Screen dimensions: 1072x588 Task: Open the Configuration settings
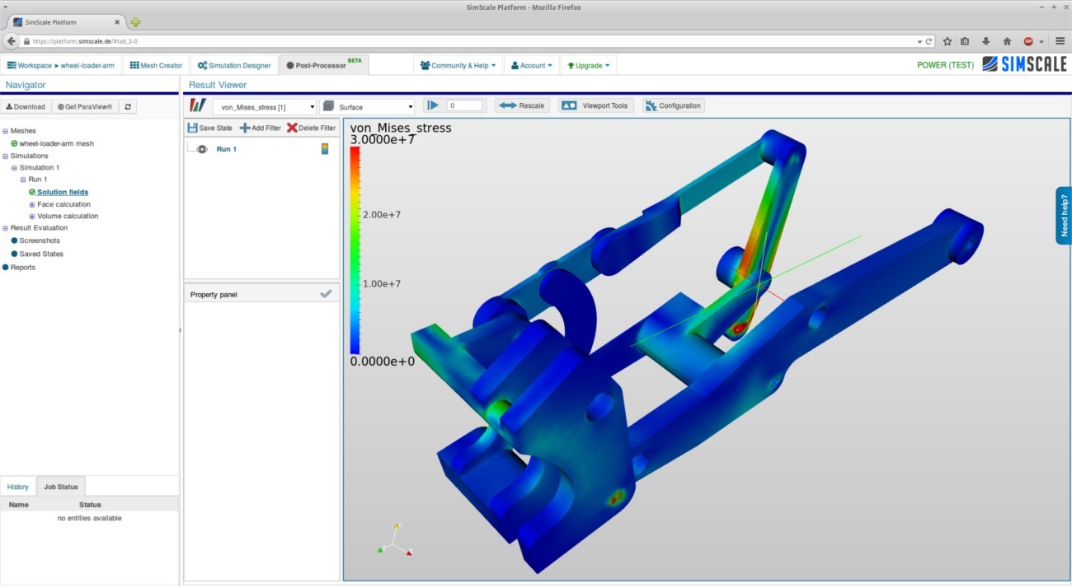[x=673, y=105]
